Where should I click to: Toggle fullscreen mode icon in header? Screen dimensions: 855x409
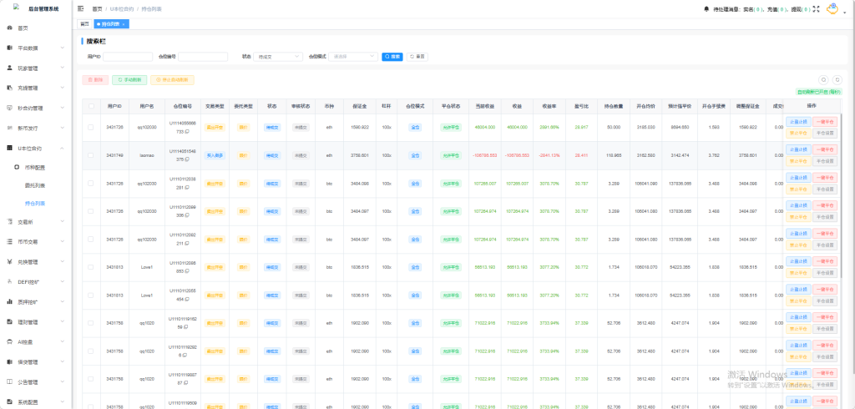click(x=816, y=8)
